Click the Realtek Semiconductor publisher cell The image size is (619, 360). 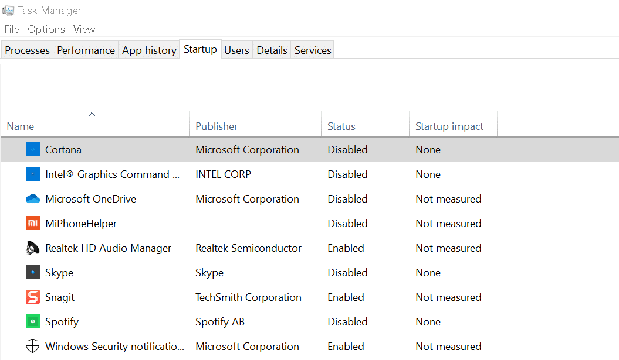(x=248, y=248)
